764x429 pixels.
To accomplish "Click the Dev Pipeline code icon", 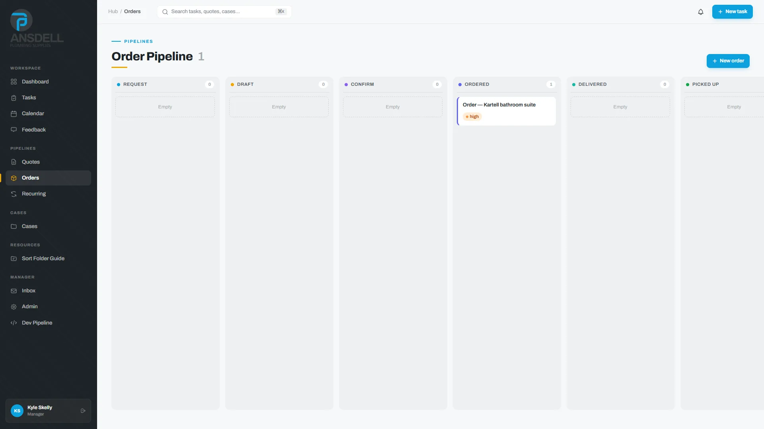I will click(14, 323).
